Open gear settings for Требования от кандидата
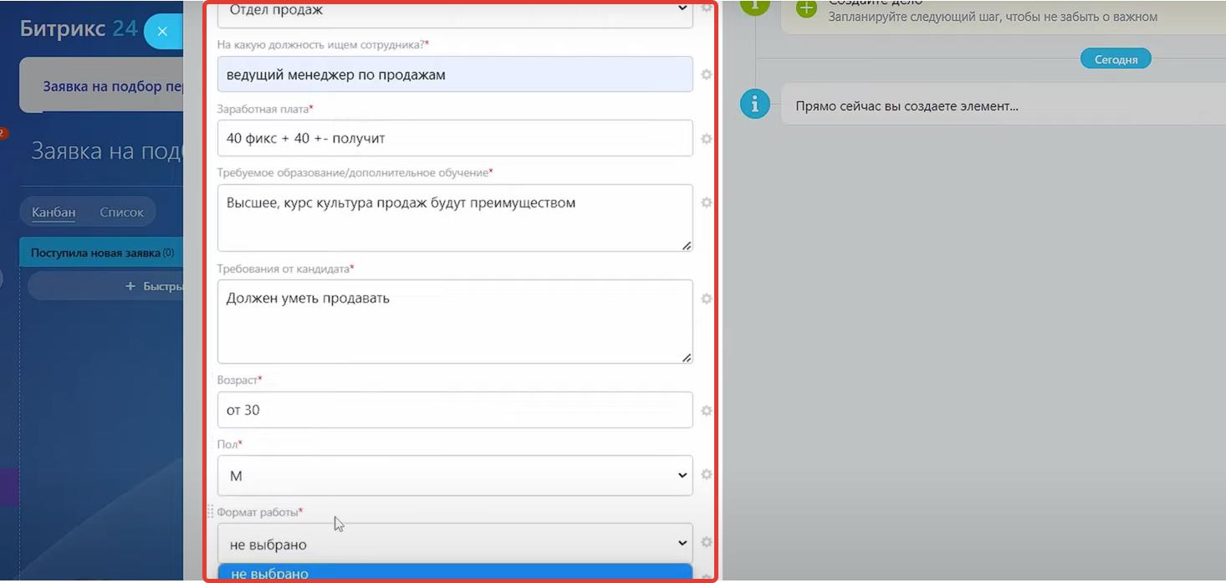The image size is (1226, 583). [x=706, y=299]
